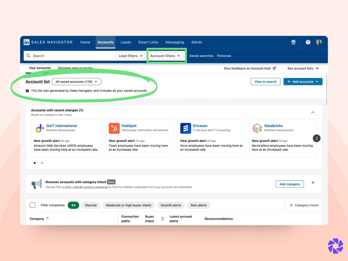Check the Filter companies checkbox

32,205
